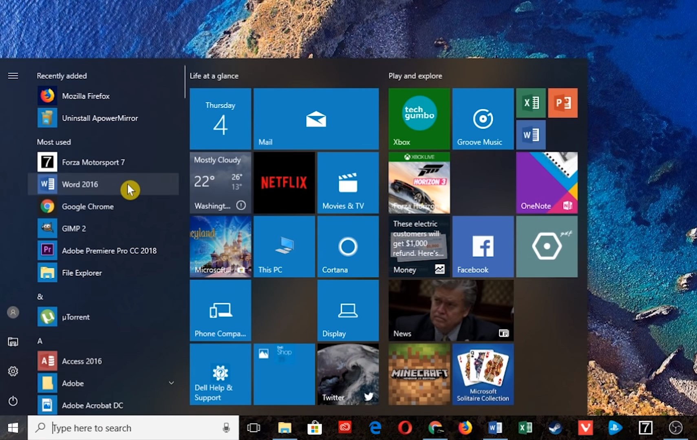This screenshot has height=440, width=697.
Task: Select Word 2016 from Most used
Action: point(80,184)
